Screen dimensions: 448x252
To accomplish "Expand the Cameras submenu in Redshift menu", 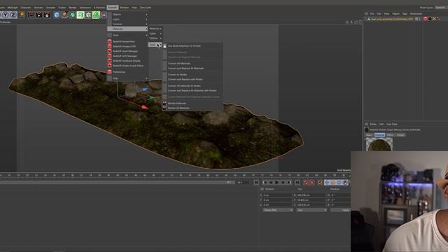I will coord(127,24).
